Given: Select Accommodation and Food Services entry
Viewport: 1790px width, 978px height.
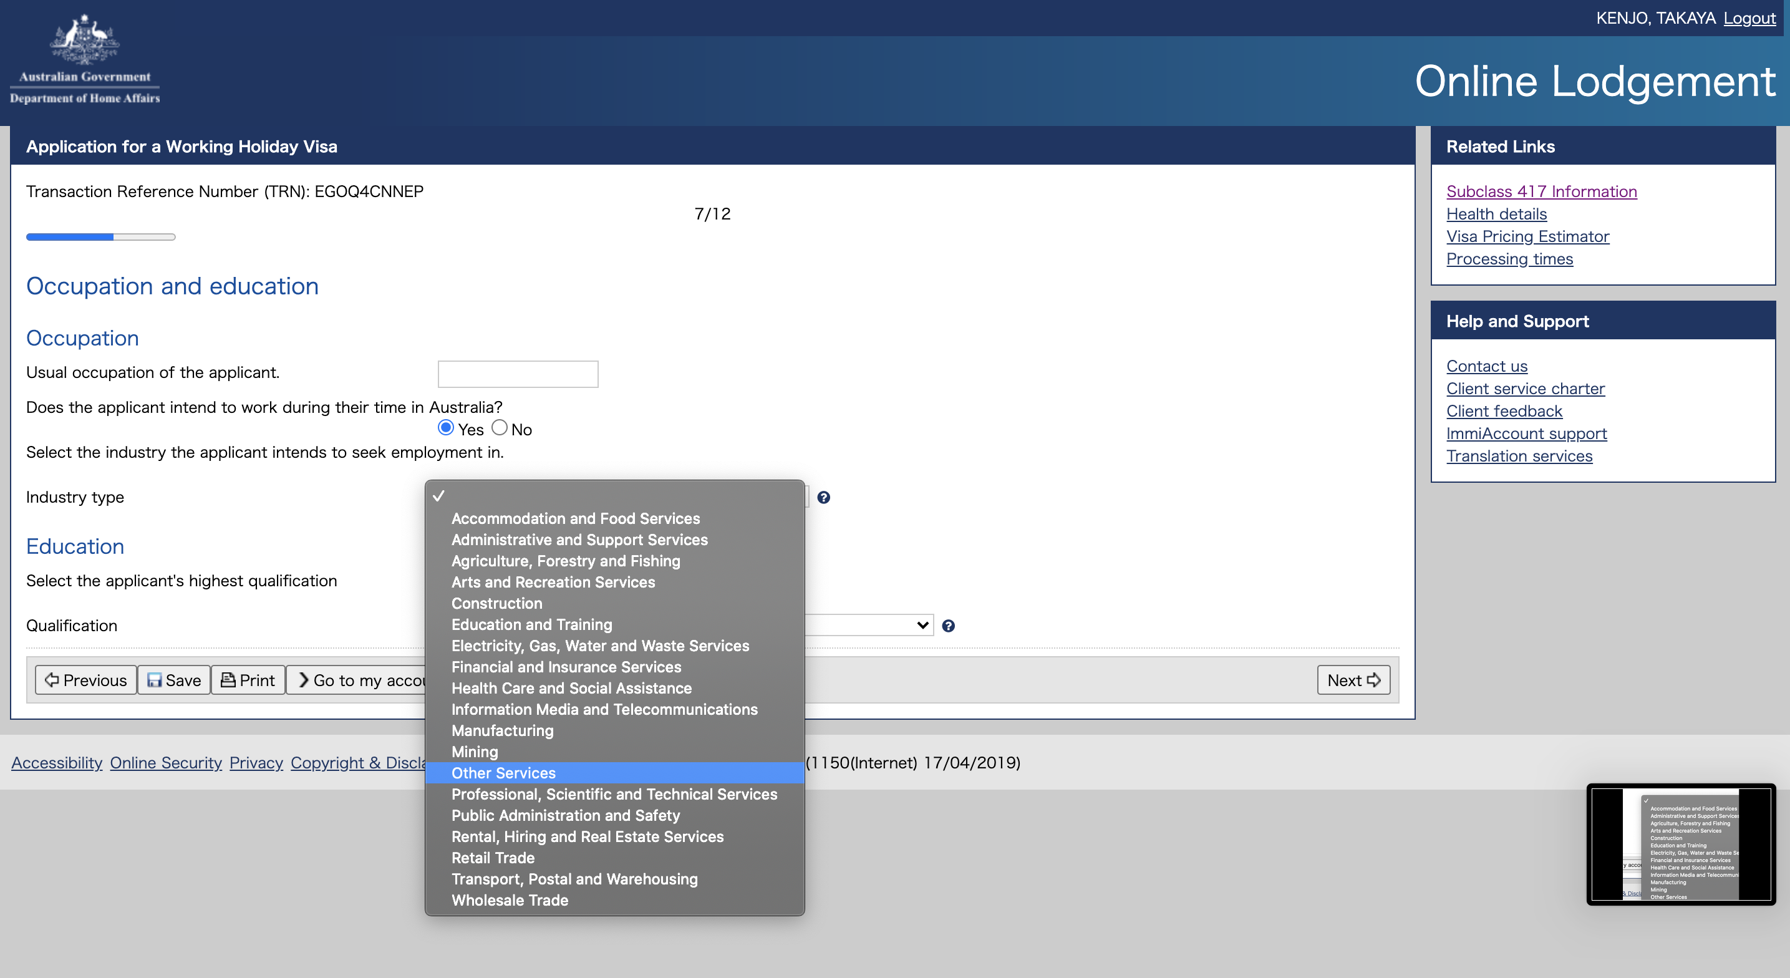Looking at the screenshot, I should [x=575, y=518].
